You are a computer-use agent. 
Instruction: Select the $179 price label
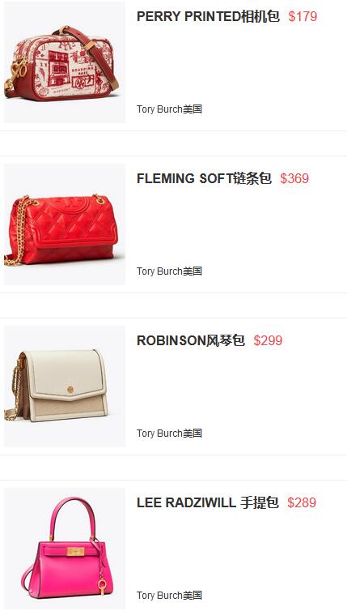pos(303,16)
